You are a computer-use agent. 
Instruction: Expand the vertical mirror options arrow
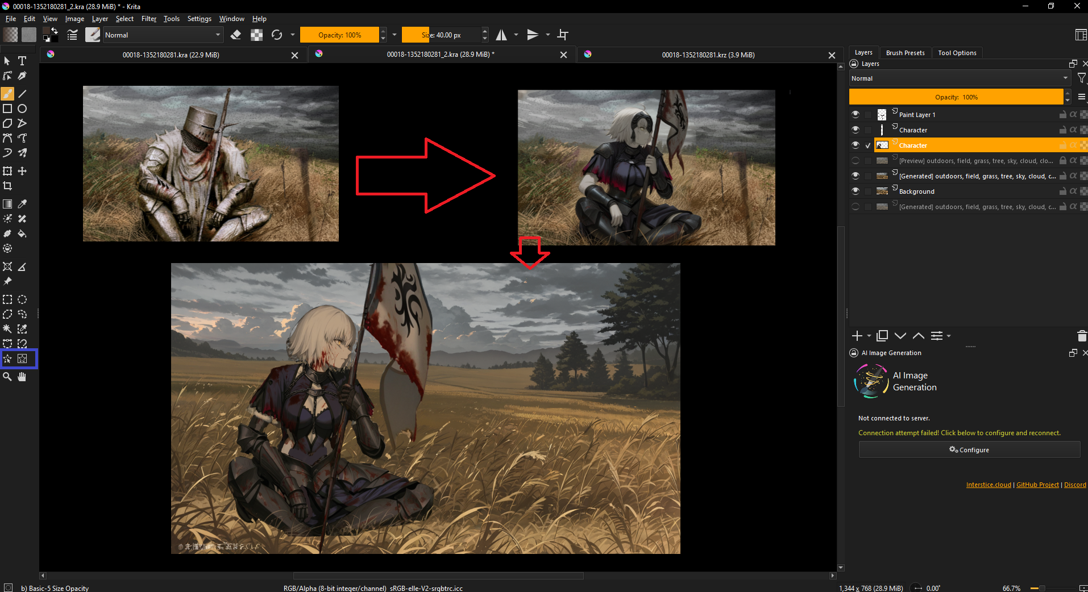click(x=548, y=35)
